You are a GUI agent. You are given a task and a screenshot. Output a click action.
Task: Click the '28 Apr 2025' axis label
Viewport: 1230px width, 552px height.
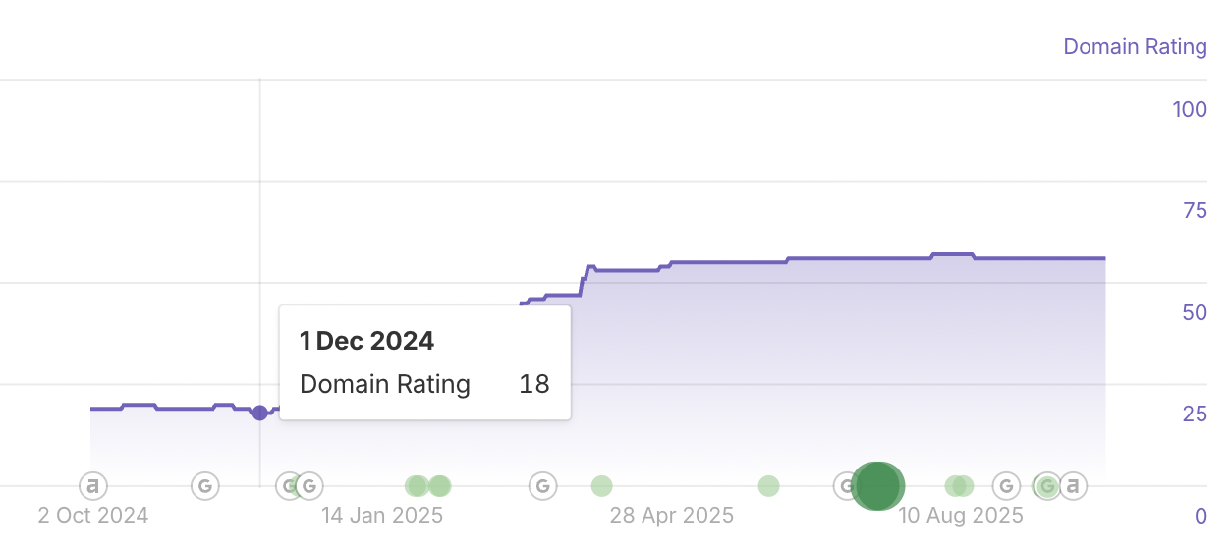tap(672, 515)
